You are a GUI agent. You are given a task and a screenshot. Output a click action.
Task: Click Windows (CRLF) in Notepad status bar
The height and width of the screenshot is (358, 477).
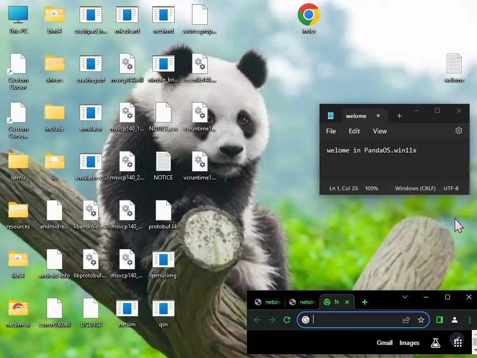point(415,188)
